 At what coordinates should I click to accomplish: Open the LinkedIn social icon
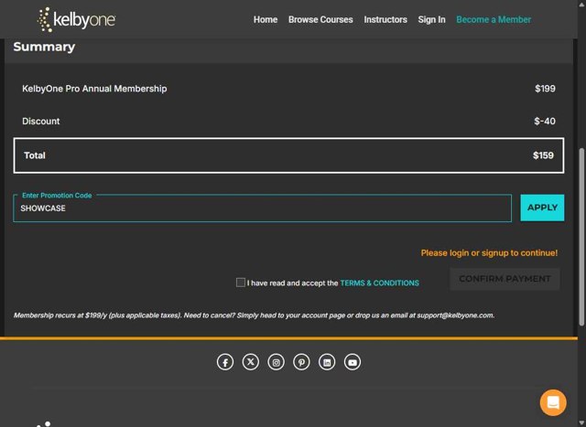point(327,362)
